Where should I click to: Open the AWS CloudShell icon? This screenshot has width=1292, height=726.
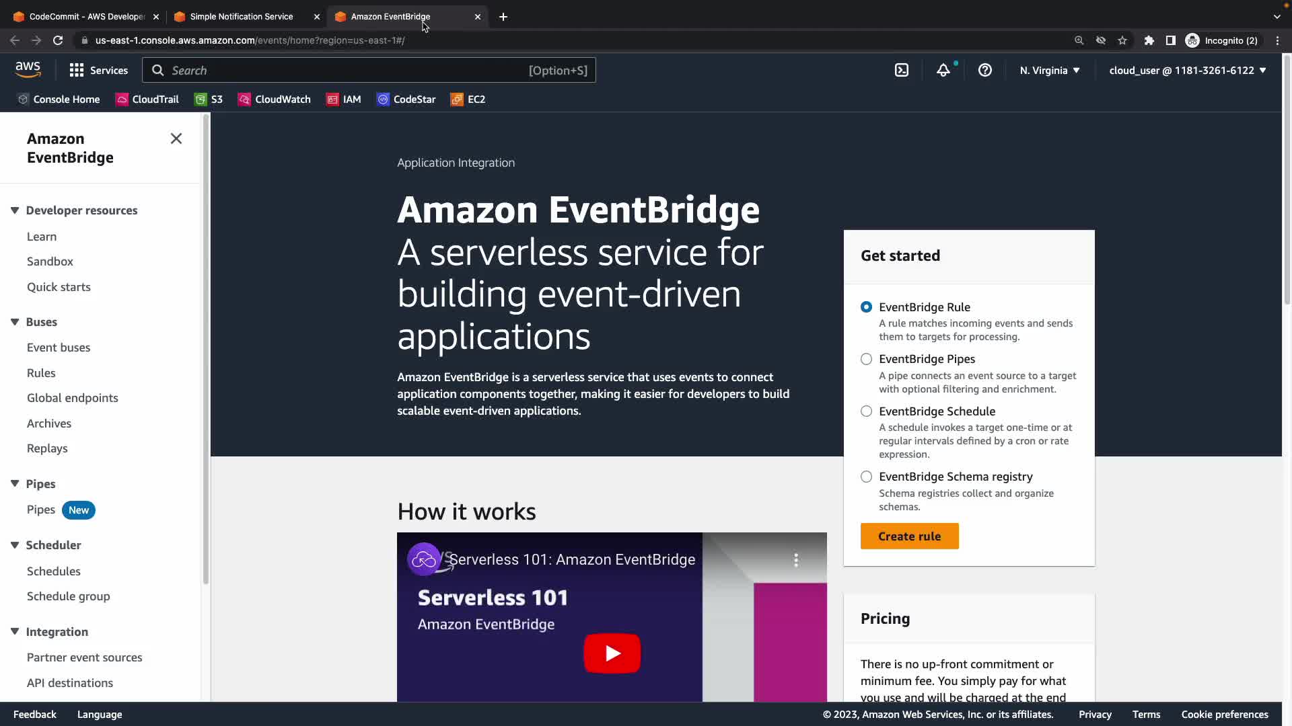click(902, 70)
